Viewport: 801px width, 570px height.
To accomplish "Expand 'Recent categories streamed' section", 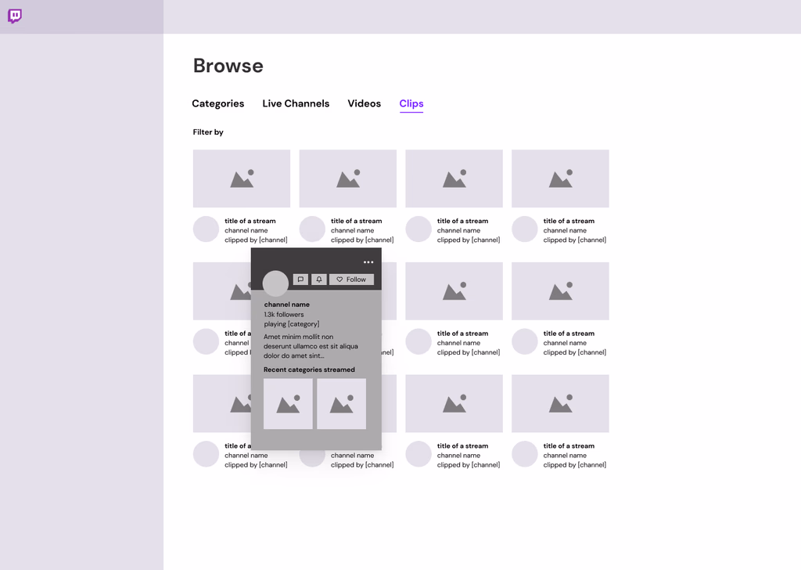I will pos(311,369).
